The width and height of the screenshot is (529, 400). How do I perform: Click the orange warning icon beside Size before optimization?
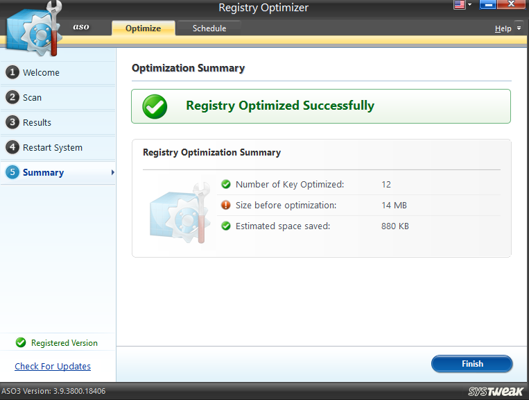[x=226, y=205]
